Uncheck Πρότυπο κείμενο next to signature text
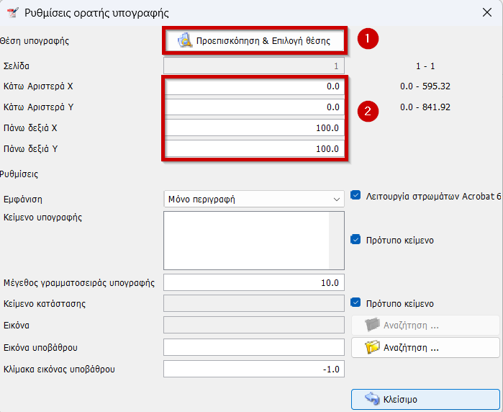 (x=355, y=240)
